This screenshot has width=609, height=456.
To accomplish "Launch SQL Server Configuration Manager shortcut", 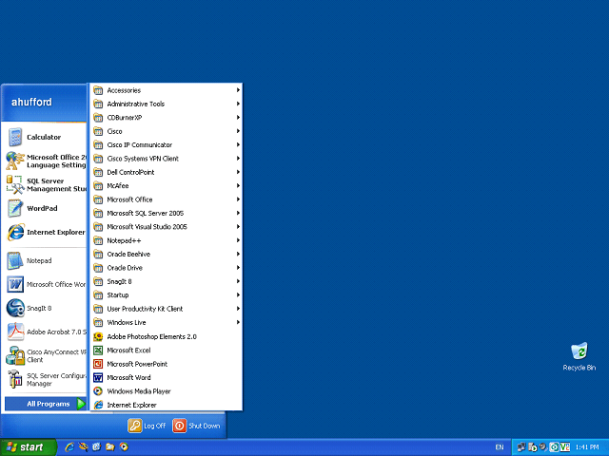I will pyautogui.click(x=46, y=380).
